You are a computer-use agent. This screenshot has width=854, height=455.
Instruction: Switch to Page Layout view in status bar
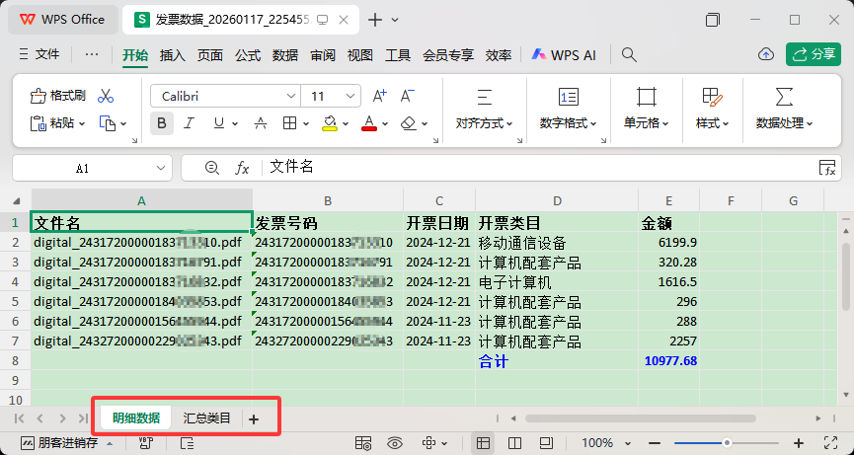pyautogui.click(x=514, y=443)
